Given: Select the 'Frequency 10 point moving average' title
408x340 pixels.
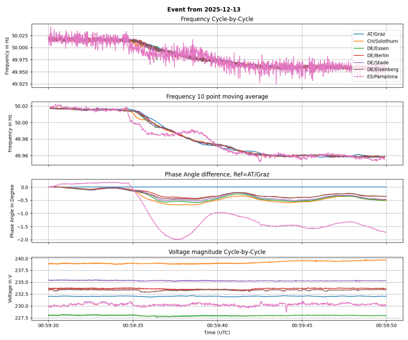Looking at the screenshot, I should tap(217, 96).
